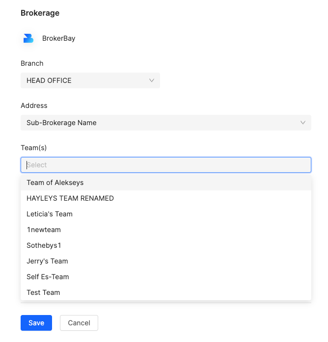Select Team of Alekseys option
The height and width of the screenshot is (342, 328).
pos(166,183)
